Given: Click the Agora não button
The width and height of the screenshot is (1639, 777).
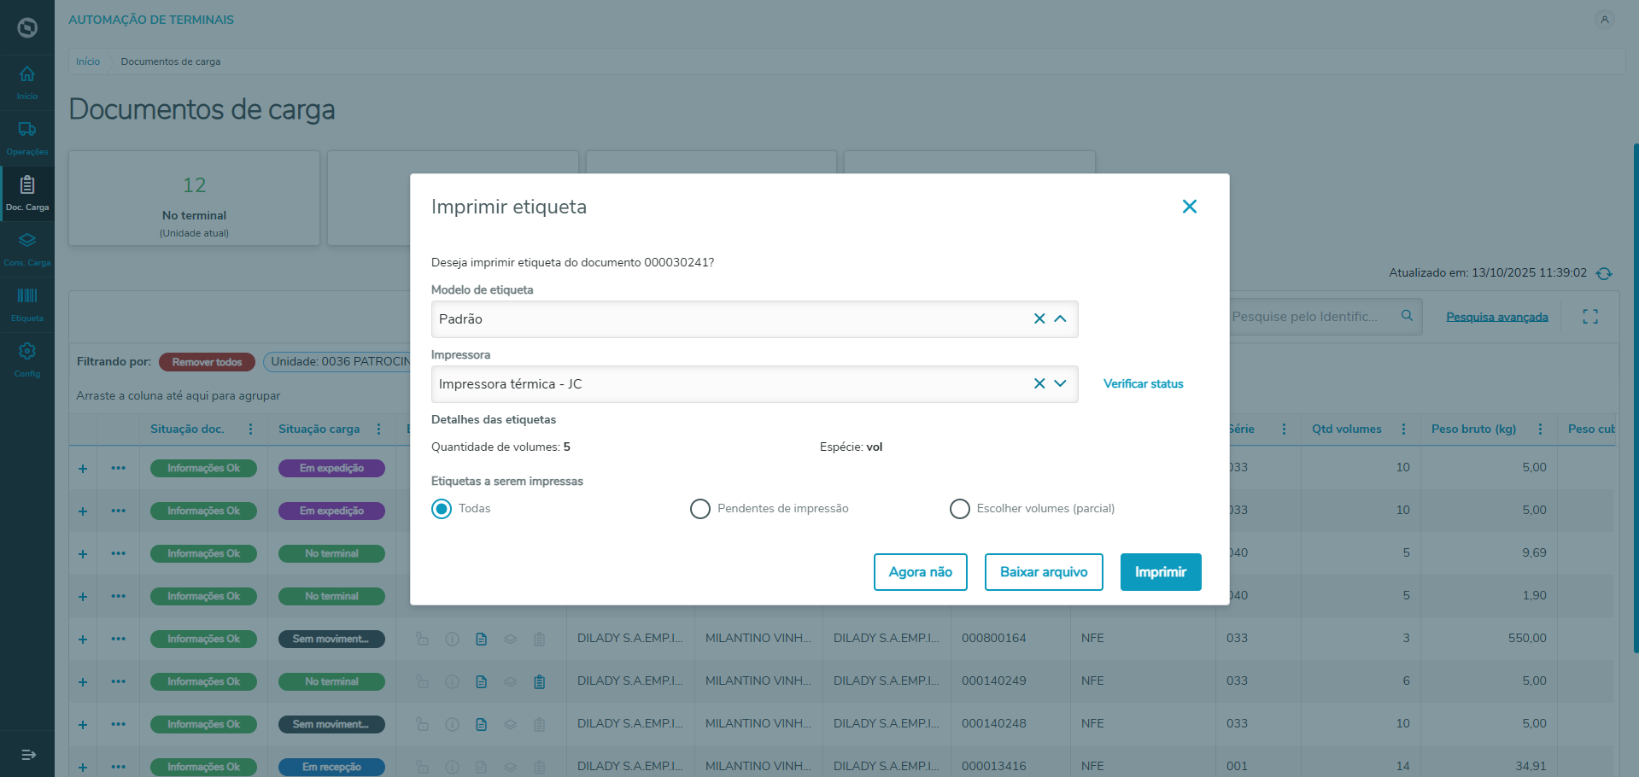Looking at the screenshot, I should [920, 572].
